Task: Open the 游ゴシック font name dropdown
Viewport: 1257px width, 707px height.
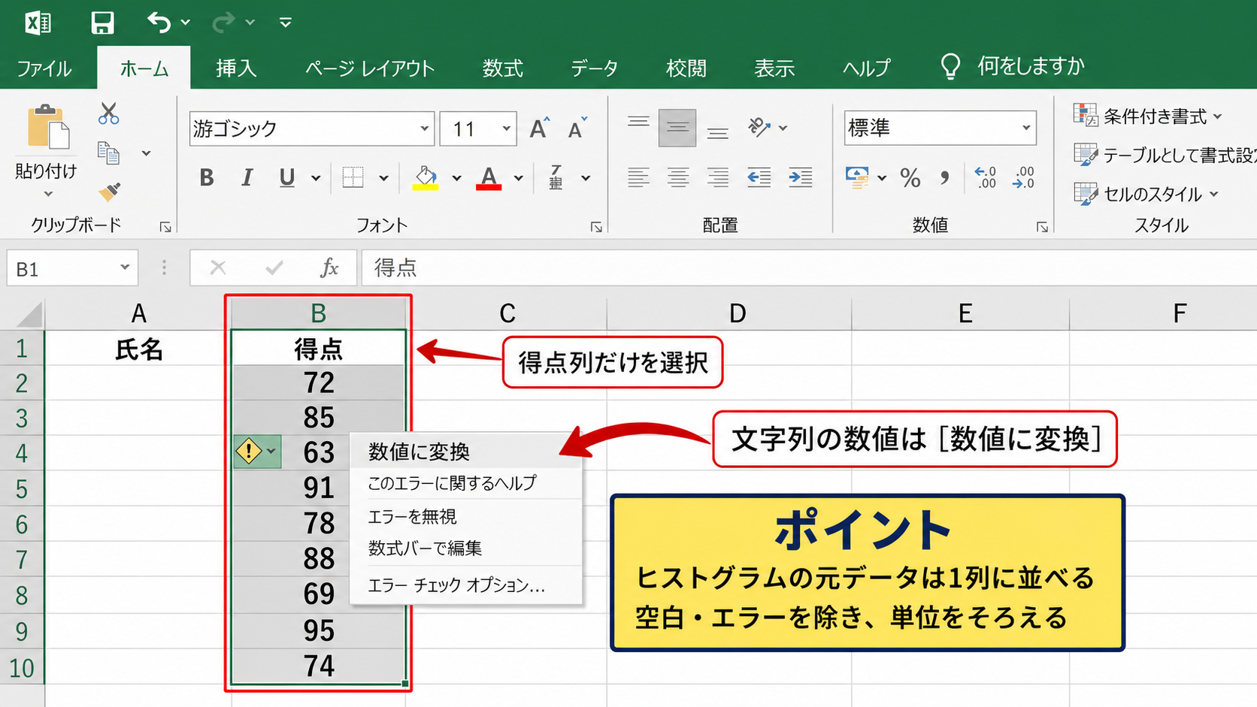Action: point(425,128)
